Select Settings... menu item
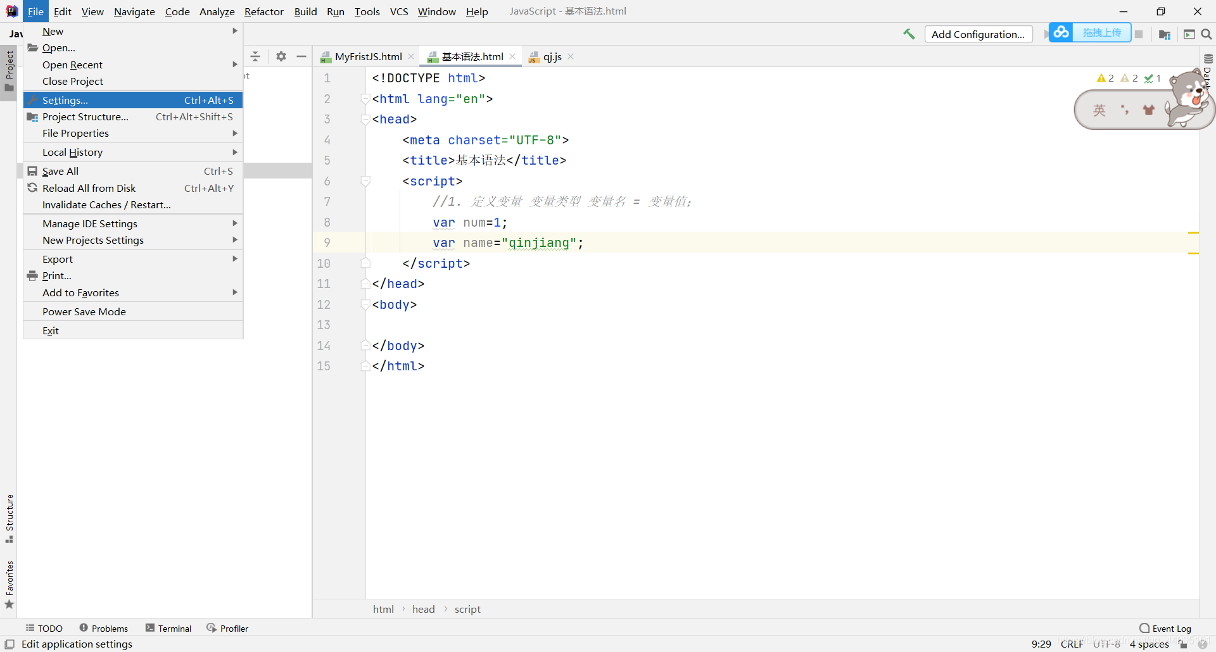Image resolution: width=1216 pixels, height=652 pixels. [133, 100]
